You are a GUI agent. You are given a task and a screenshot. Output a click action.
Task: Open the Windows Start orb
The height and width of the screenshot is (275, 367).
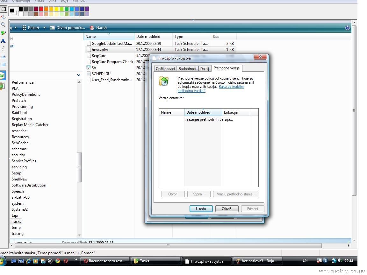[x=2, y=261]
